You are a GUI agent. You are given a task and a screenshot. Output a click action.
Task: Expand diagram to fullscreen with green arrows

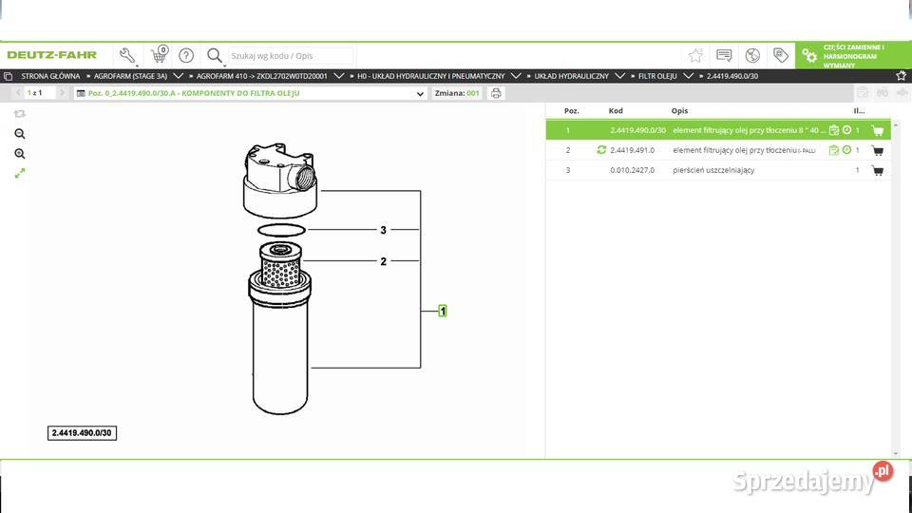20,173
